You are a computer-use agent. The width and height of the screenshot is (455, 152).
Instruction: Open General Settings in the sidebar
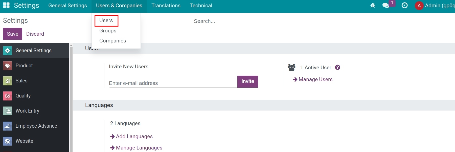[35, 51]
